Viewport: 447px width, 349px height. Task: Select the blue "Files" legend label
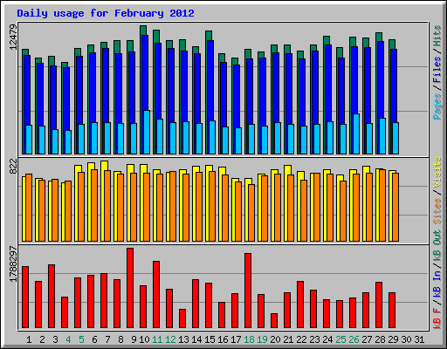point(437,70)
